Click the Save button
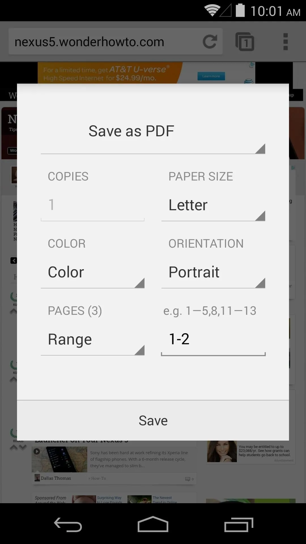The width and height of the screenshot is (306, 544). (x=153, y=421)
